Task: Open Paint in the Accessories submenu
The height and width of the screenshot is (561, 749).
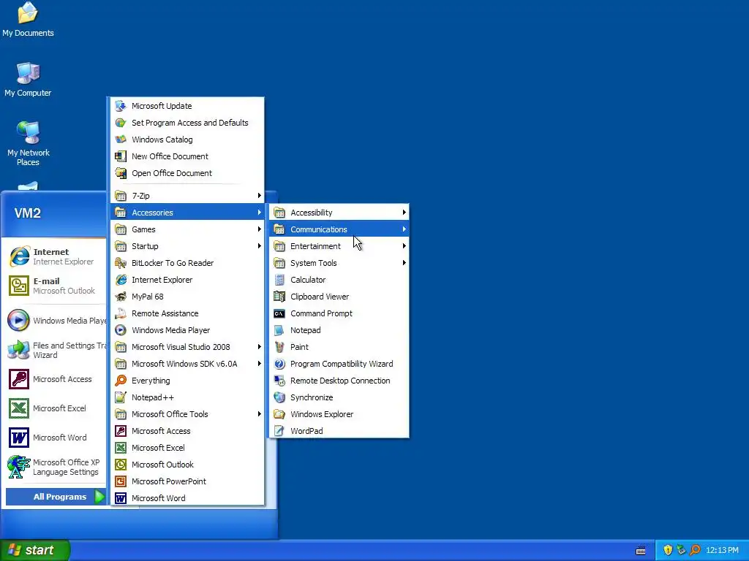Action: point(339,347)
